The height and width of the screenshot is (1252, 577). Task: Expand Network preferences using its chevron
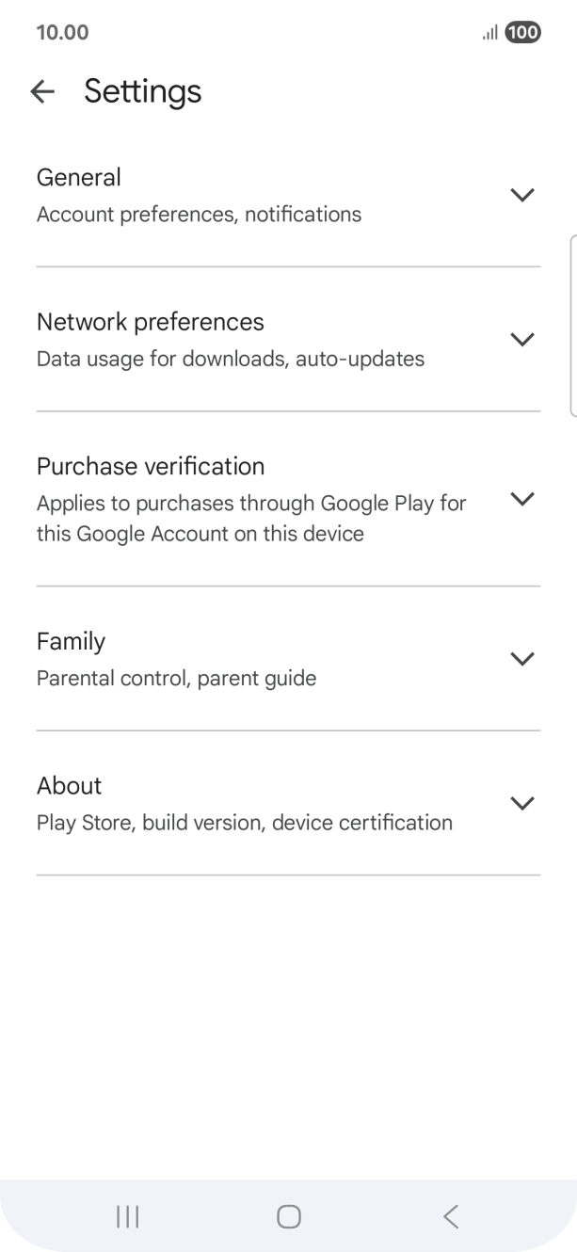521,339
